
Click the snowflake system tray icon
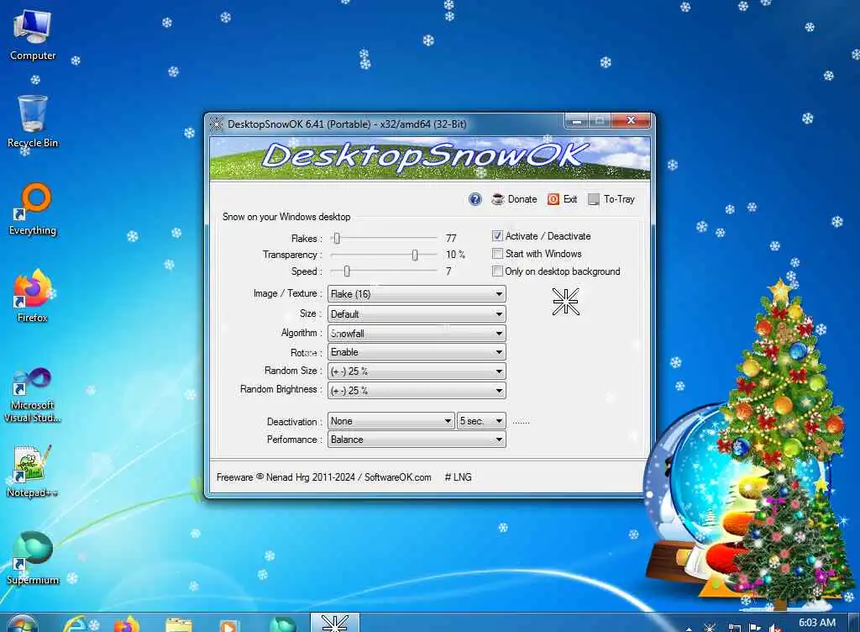pyautogui.click(x=710, y=627)
